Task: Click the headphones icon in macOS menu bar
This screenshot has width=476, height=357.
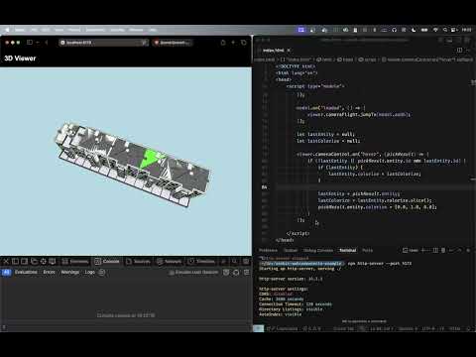Action: [394, 30]
